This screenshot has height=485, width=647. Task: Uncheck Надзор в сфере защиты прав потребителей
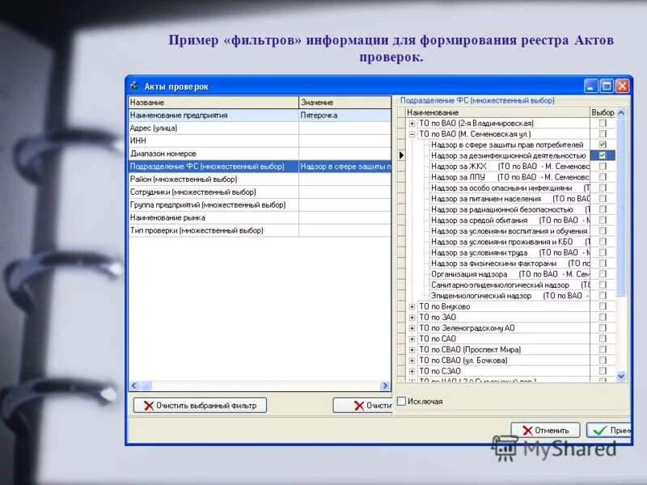pyautogui.click(x=603, y=143)
